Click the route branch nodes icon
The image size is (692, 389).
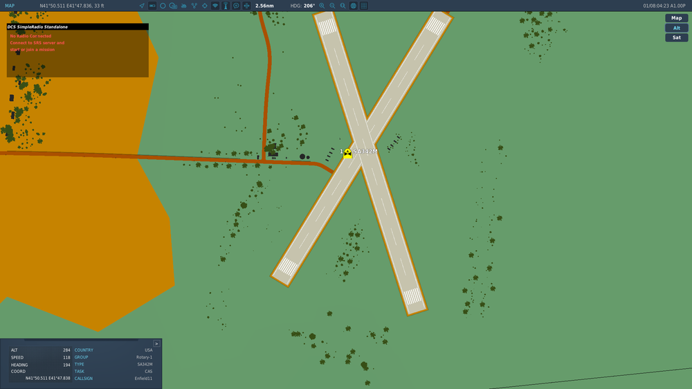coord(194,6)
